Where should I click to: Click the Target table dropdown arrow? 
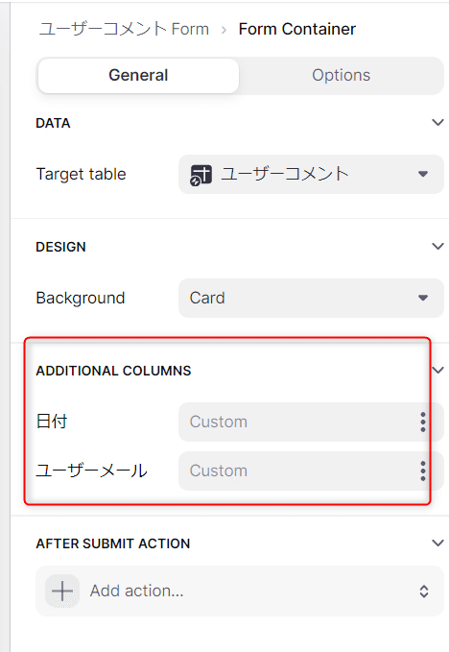click(x=423, y=174)
